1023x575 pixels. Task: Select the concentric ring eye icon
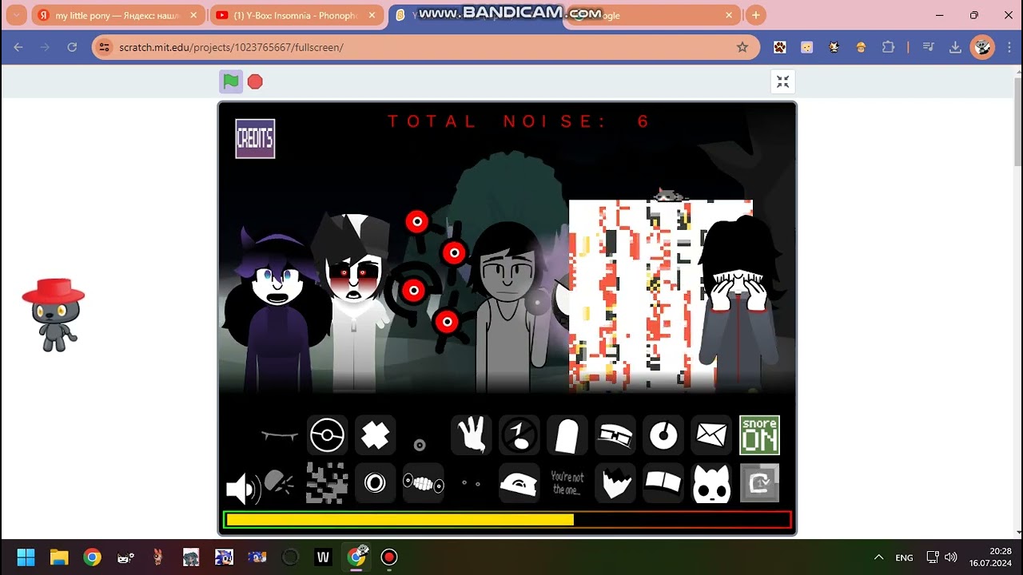click(x=376, y=483)
